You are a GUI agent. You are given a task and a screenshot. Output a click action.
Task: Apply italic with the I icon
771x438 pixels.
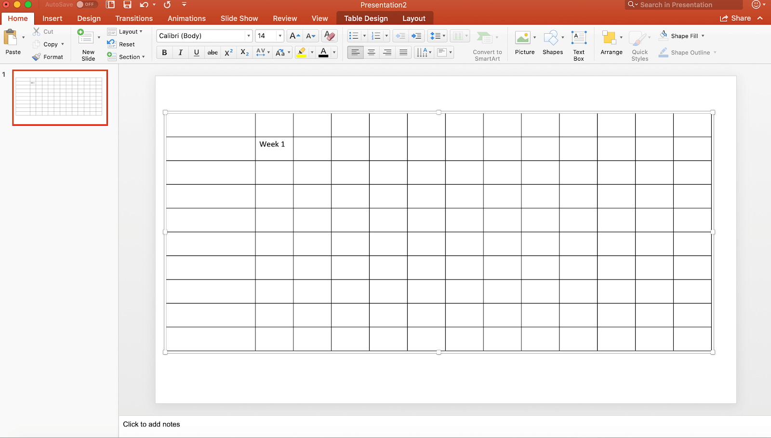pyautogui.click(x=180, y=53)
